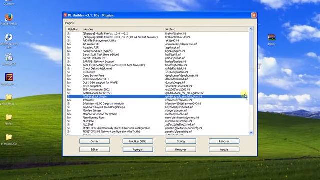The width and height of the screenshot is (320, 180).
Task: Select the BARTPE: Network Support row
Action: (x=158, y=61)
